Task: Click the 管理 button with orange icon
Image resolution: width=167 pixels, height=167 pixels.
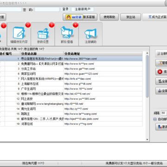Action: (x=161, y=63)
